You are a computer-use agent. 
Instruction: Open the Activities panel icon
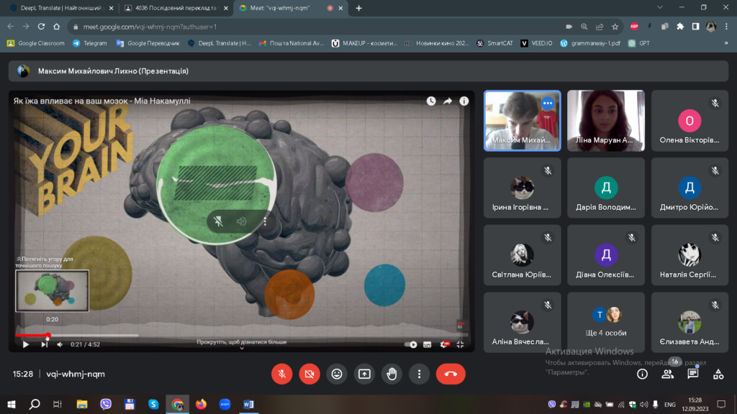coord(718,374)
